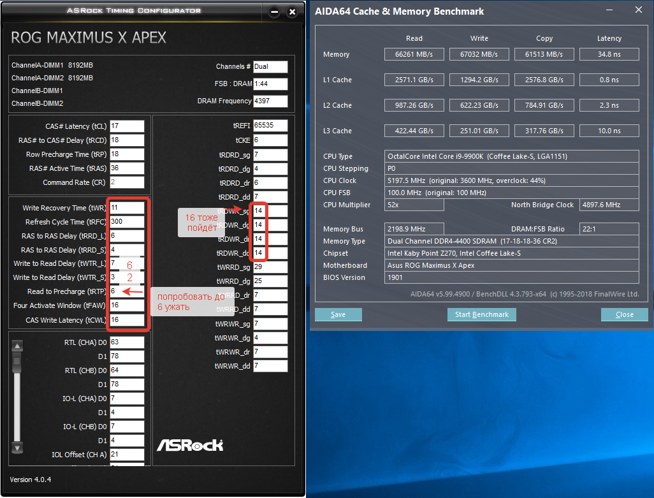The image size is (654, 498).
Task: Click the ASRock logo
Action: tap(190, 445)
